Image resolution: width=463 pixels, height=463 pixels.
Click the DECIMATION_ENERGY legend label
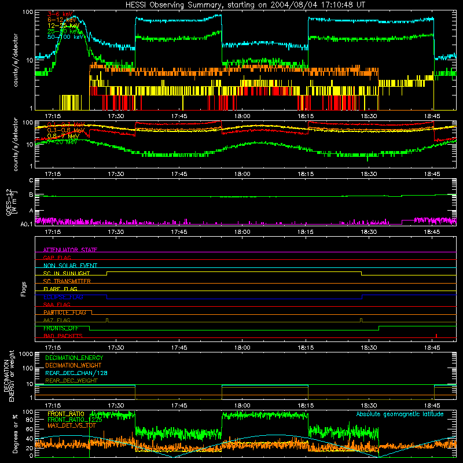tap(74, 358)
